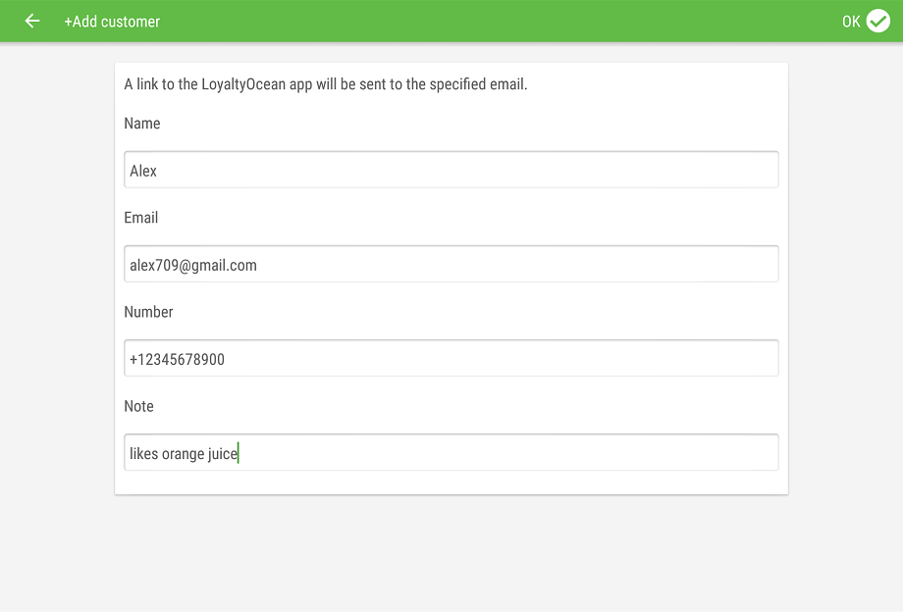903x612 pixels.
Task: Click the Name field label
Action: coord(142,124)
